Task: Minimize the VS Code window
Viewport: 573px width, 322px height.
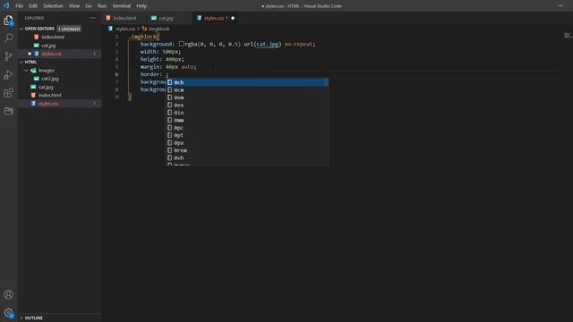Action: [x=560, y=6]
